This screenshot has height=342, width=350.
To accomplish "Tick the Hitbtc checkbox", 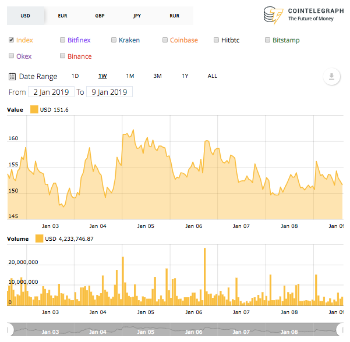I will pyautogui.click(x=216, y=40).
